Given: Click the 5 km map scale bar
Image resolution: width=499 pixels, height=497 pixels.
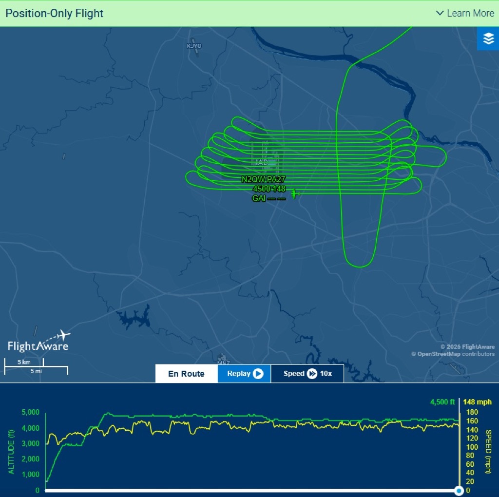Looking at the screenshot, I should coord(24,362).
